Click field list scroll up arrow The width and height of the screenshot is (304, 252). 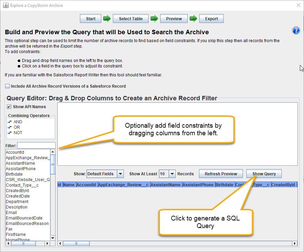point(52,152)
